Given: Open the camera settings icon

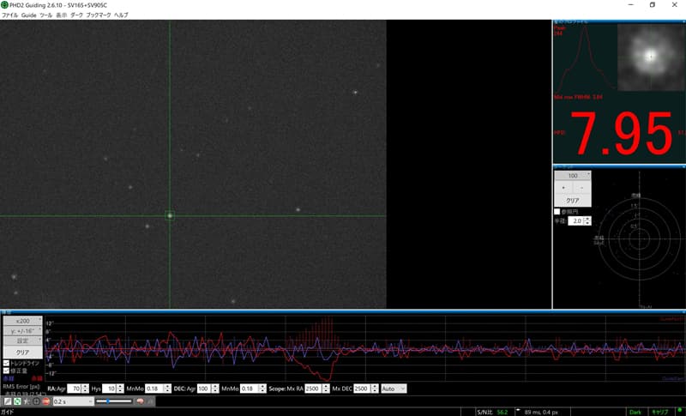Looking at the screenshot, I should point(151,401).
